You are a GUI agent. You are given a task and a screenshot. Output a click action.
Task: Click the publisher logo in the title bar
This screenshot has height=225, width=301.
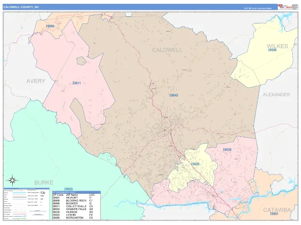pyautogui.click(x=285, y=7)
